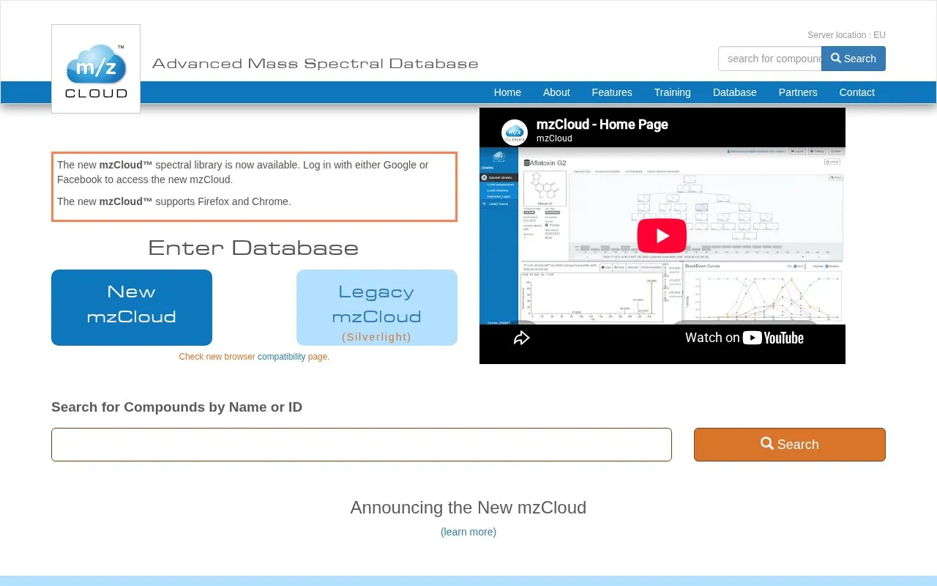Open the Home menu item
Viewport: 937px width, 586px height.
[507, 92]
